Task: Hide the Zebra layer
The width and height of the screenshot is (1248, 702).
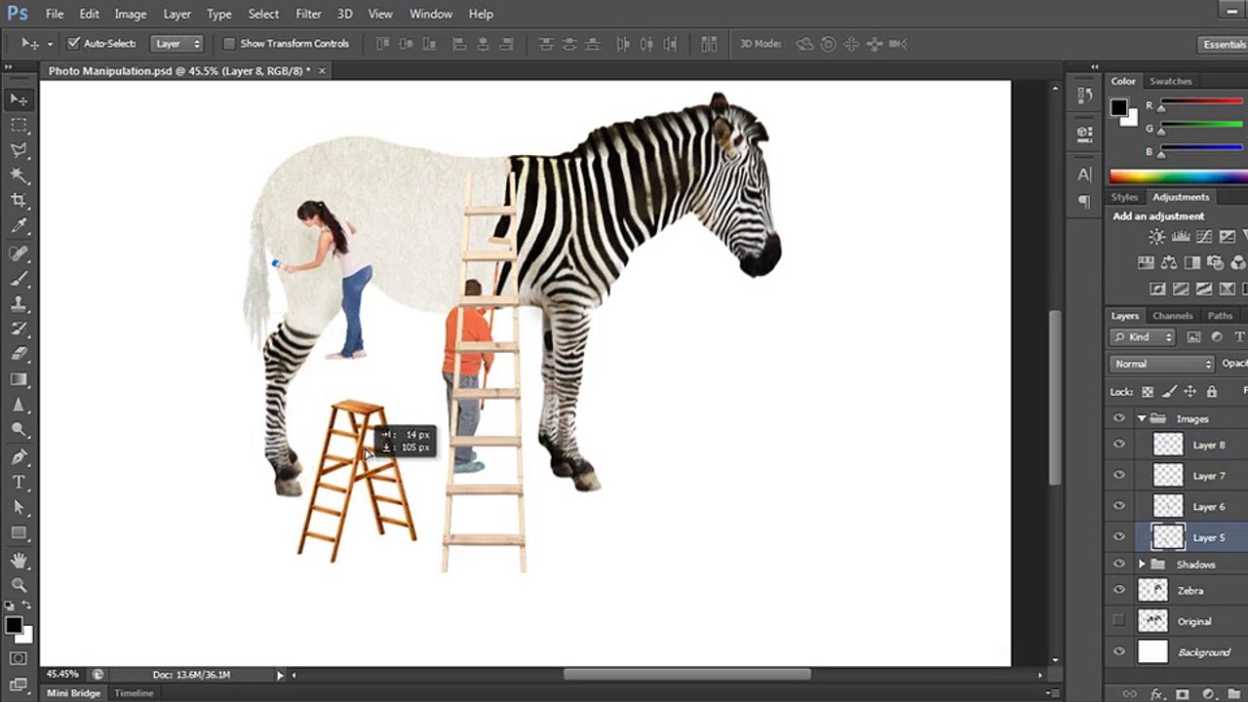Action: 1119,590
